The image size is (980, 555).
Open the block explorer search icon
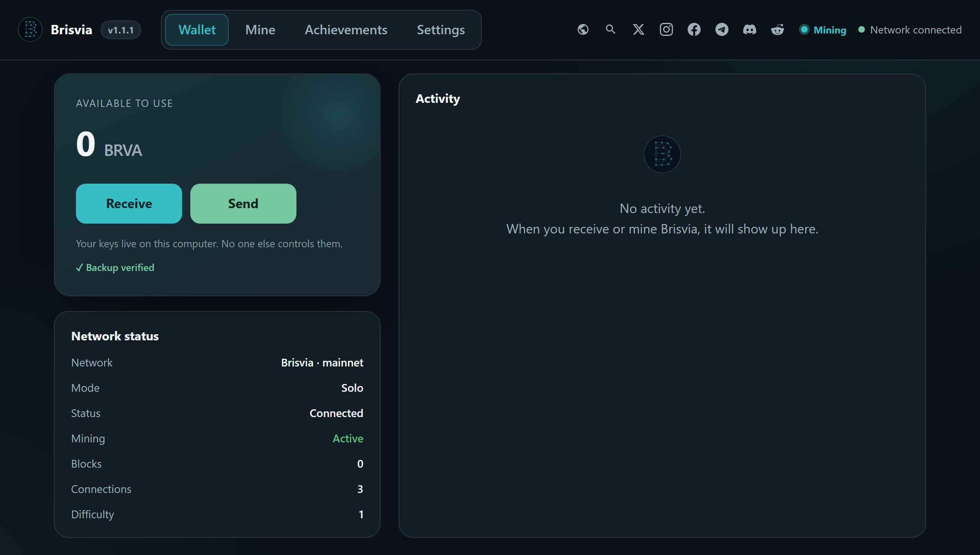611,30
